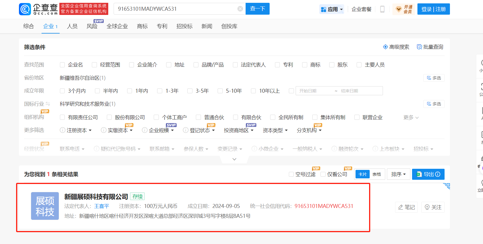Open the 资本类型 dropdown
Image resolution: width=483 pixels, height=244 pixels.
(x=275, y=130)
